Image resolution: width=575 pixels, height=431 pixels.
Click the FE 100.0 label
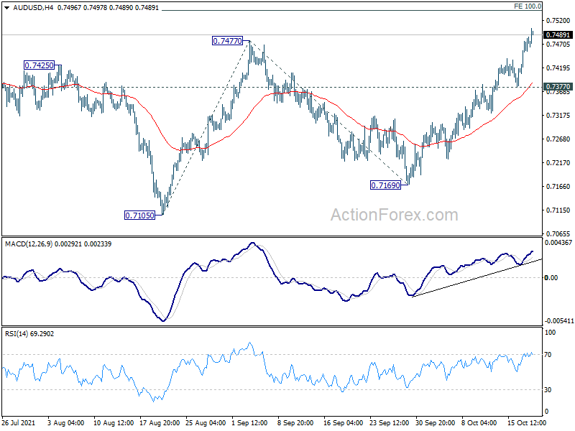click(x=528, y=6)
